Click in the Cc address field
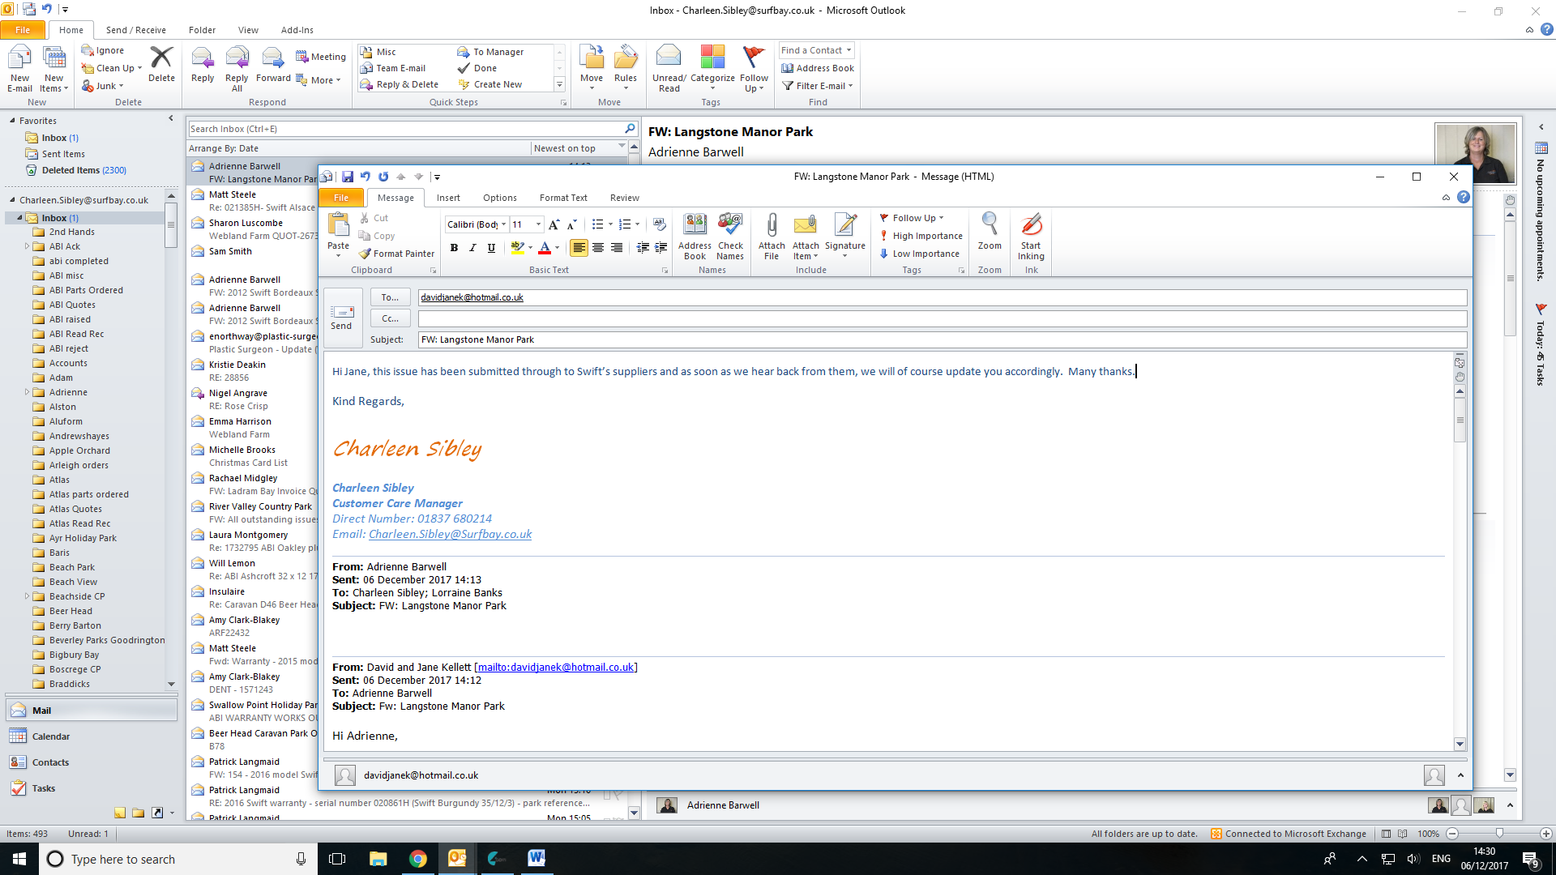Viewport: 1556px width, 875px height. pos(940,318)
